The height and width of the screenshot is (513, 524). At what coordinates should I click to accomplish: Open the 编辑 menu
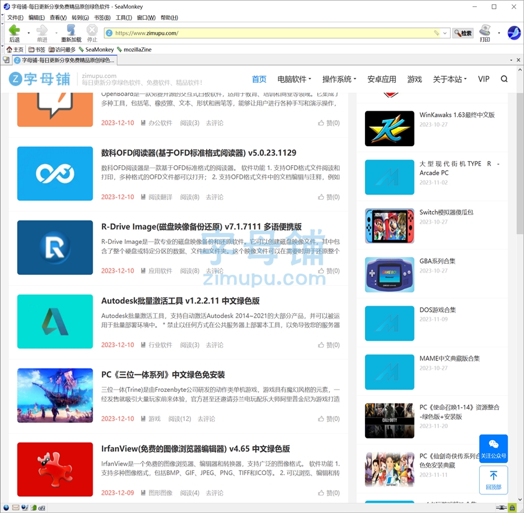coord(37,17)
